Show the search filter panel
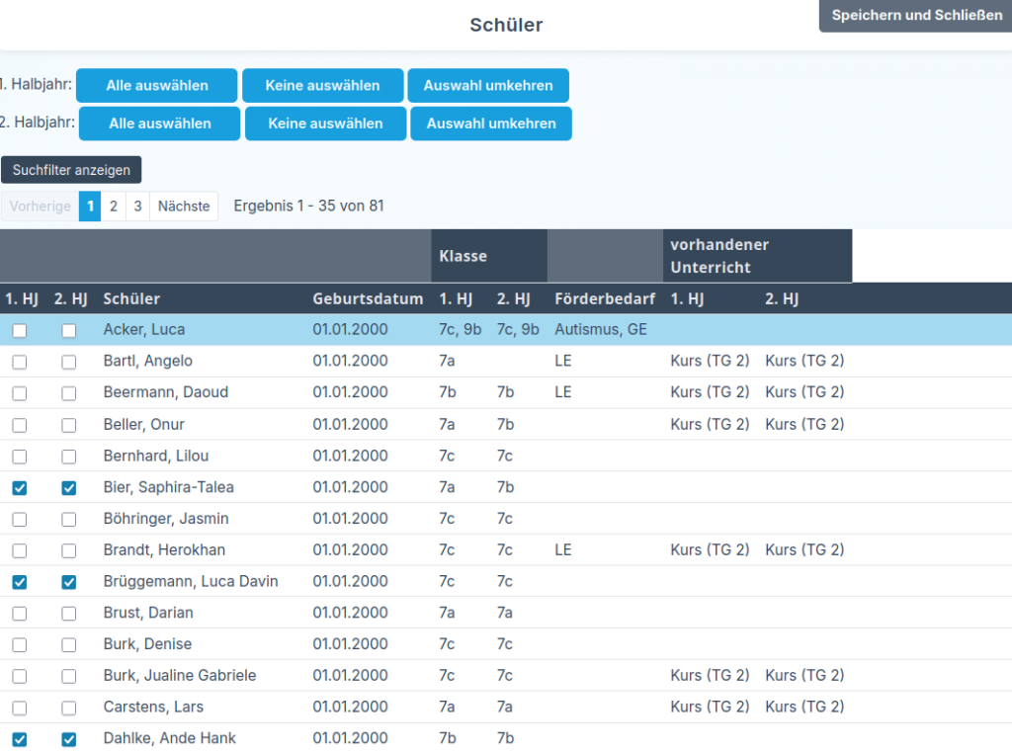This screenshot has height=751, width=1012. [71, 170]
